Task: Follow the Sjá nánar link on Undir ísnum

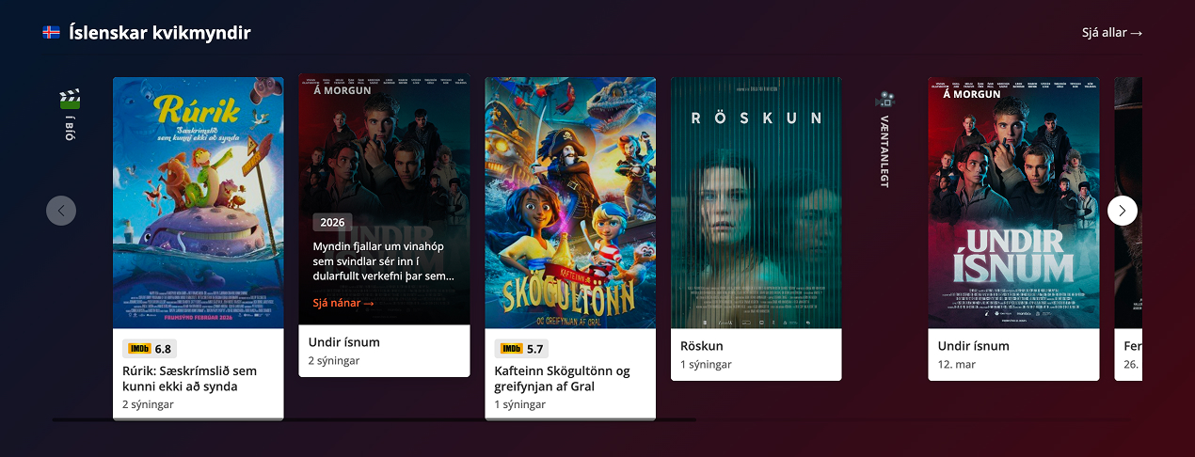Action: coord(343,303)
